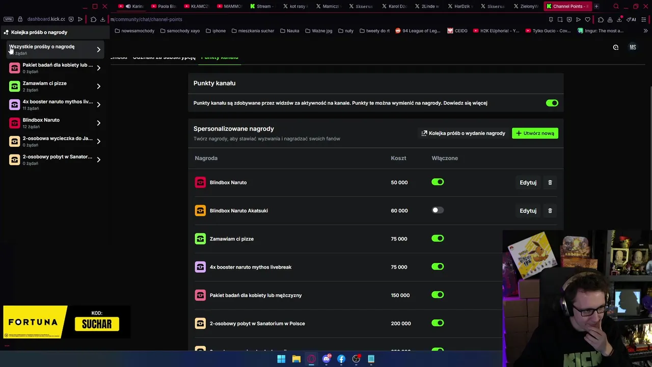This screenshot has height=367, width=652.
Task: Follow the Dowiedz się więcej link
Action: point(465,103)
